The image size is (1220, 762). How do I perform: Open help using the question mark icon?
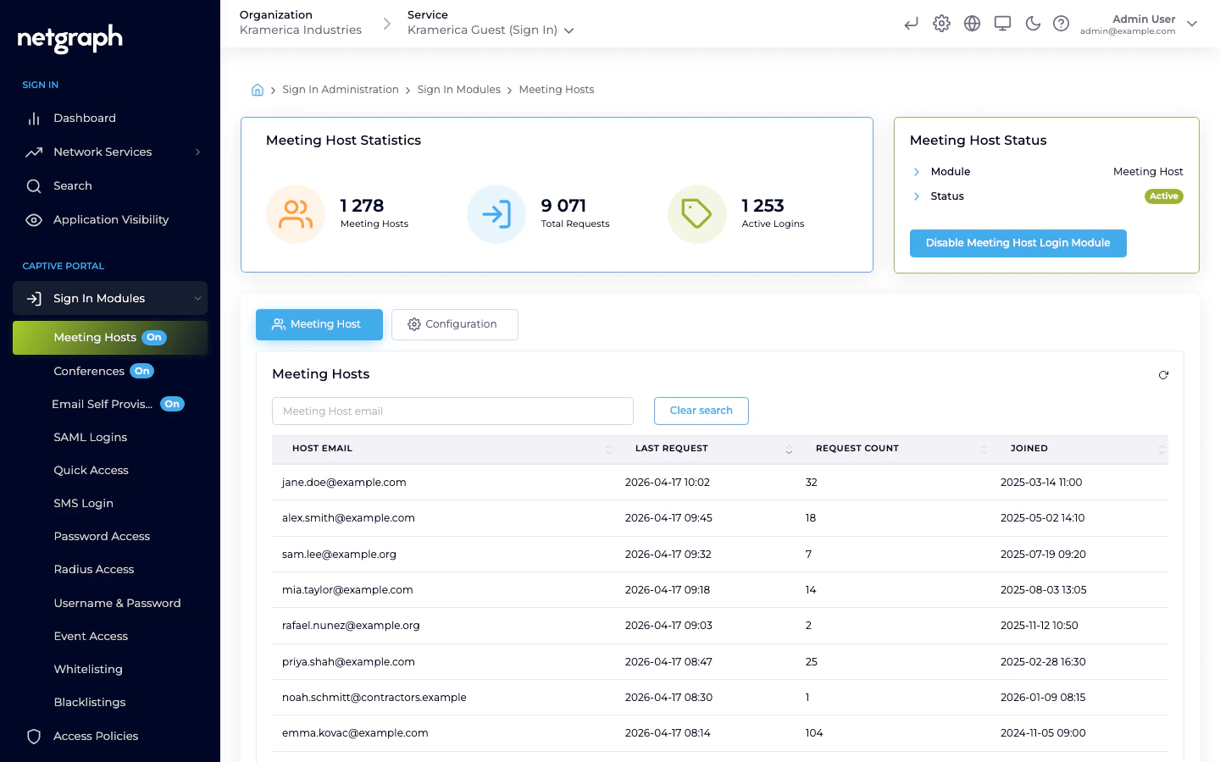pyautogui.click(x=1062, y=23)
